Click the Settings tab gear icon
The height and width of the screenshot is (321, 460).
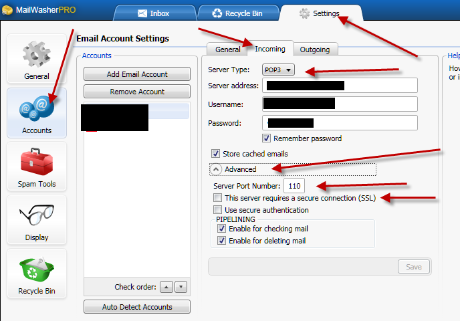click(304, 13)
